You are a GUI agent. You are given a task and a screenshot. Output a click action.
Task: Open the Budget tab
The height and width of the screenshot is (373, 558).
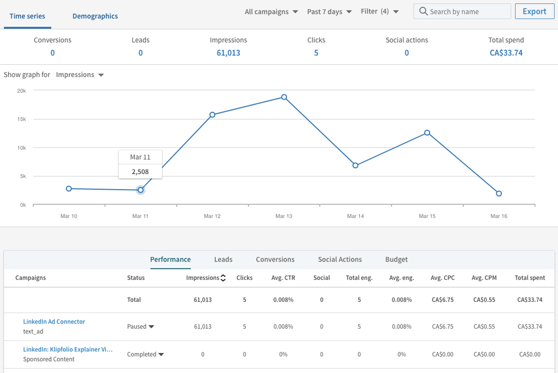coord(396,259)
